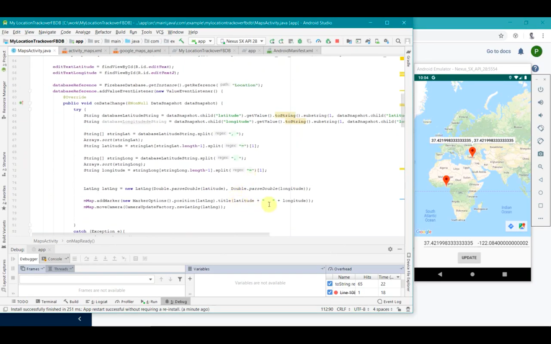Close the MapsActivity.java tab
Image resolution: width=551 pixels, height=344 pixels.
(x=55, y=50)
